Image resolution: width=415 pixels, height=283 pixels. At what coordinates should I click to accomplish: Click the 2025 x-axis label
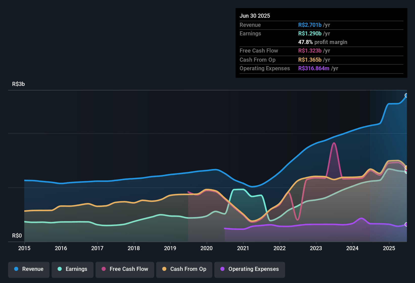pyautogui.click(x=389, y=248)
